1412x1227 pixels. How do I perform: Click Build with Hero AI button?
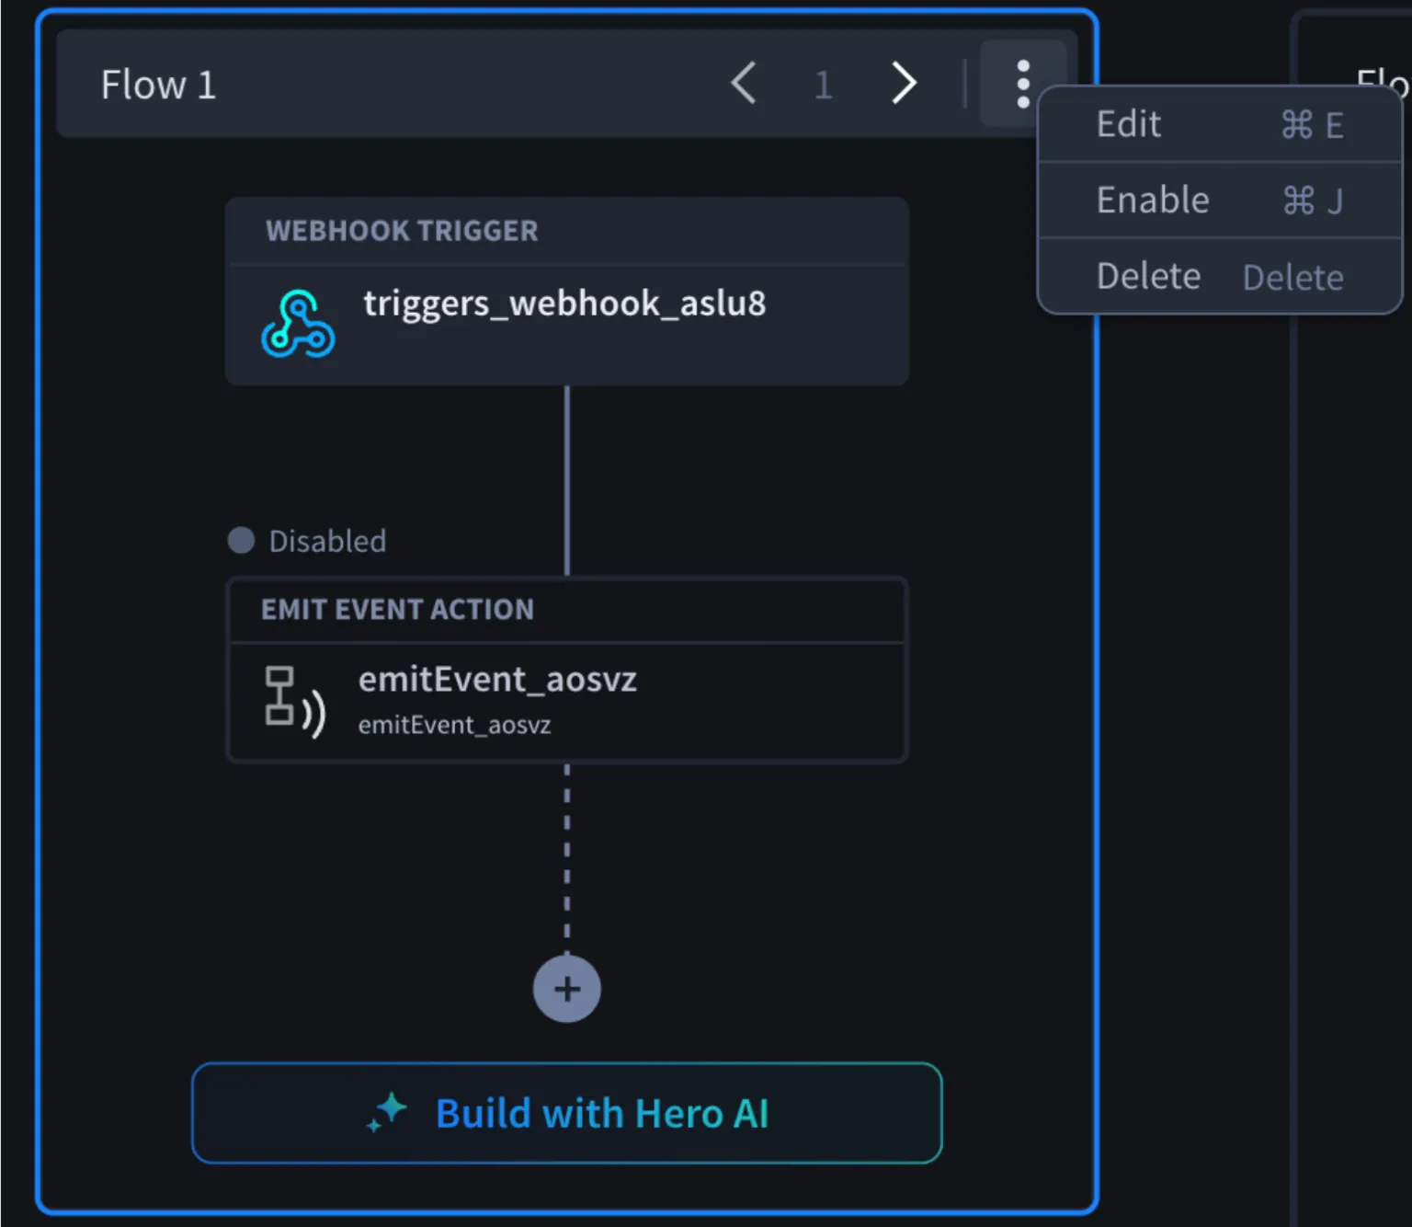(567, 1113)
